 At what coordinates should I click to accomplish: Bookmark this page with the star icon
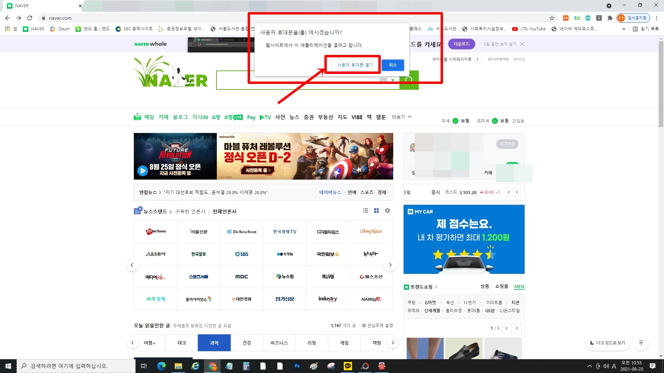coord(552,18)
